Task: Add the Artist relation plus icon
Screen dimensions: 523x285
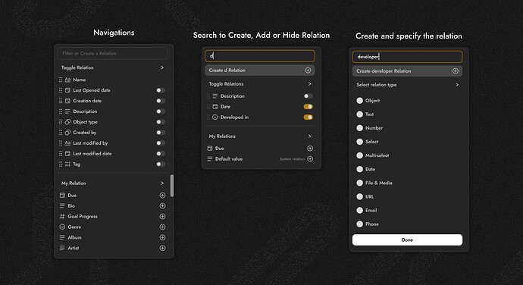Action: (162, 248)
